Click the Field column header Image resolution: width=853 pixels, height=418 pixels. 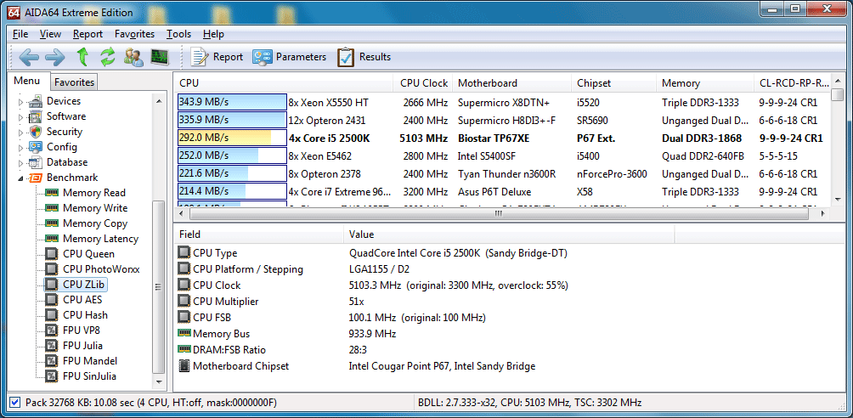[258, 234]
